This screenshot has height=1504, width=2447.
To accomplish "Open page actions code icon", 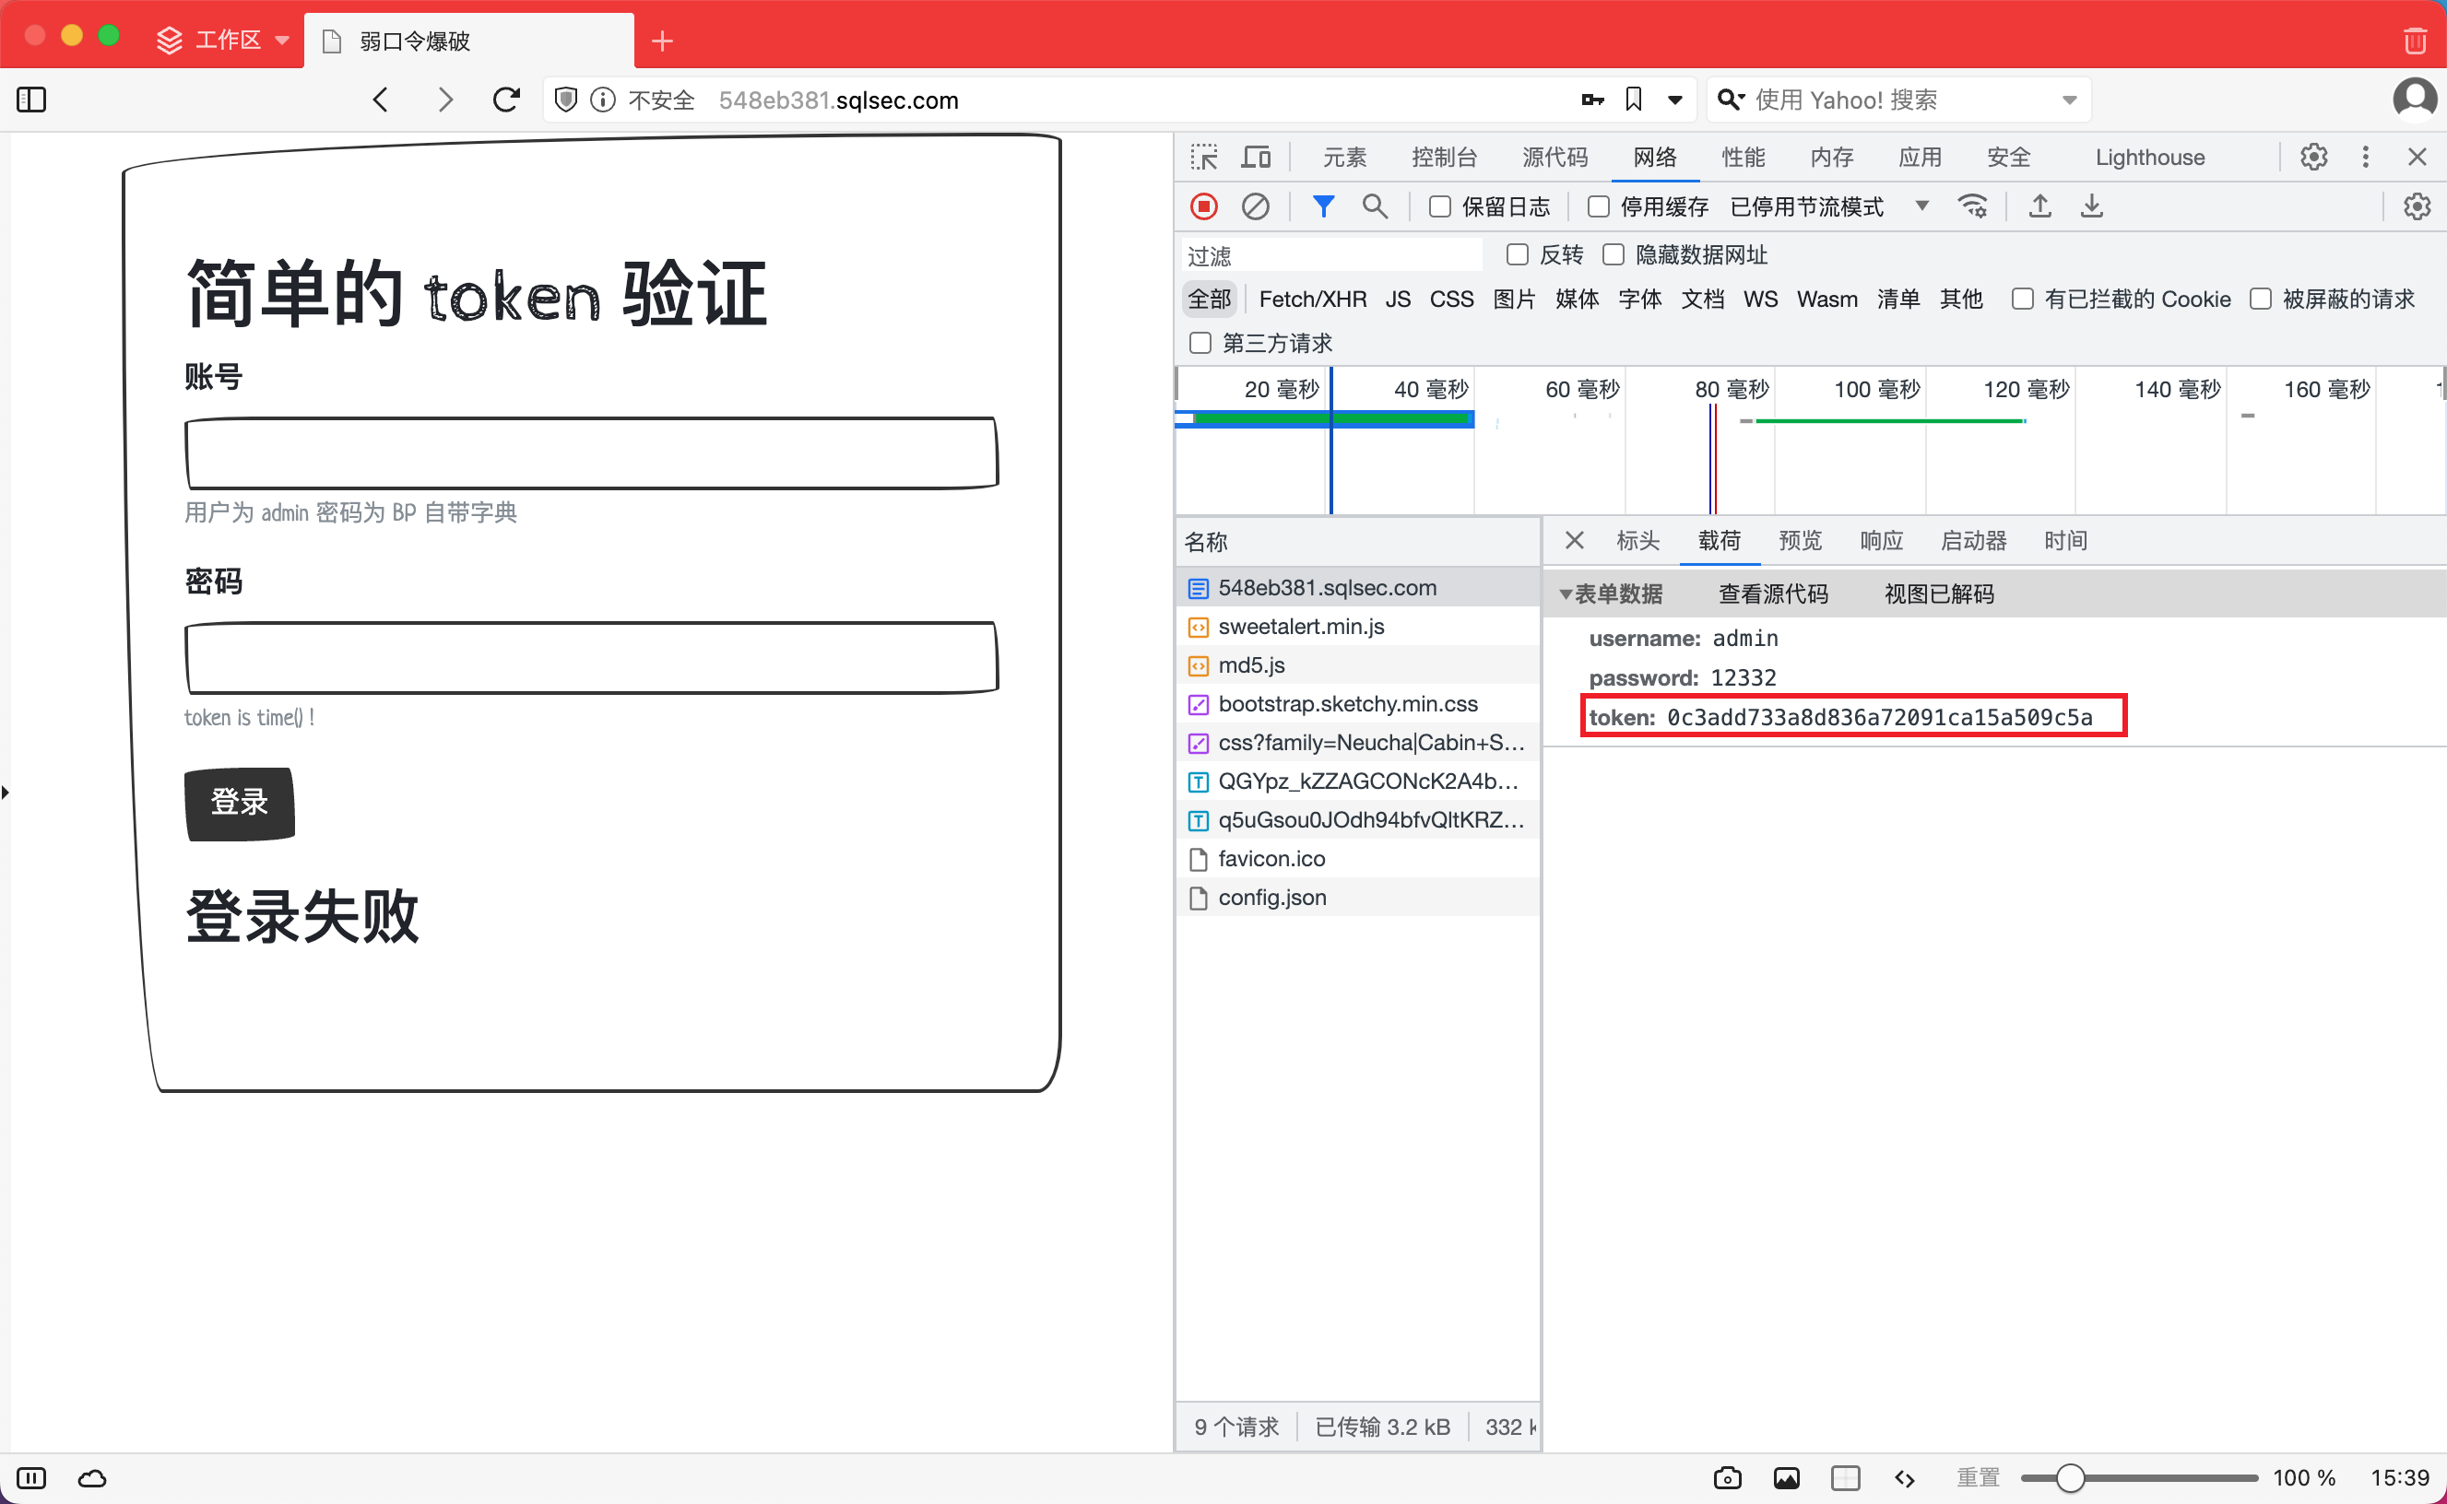I will (1905, 1478).
